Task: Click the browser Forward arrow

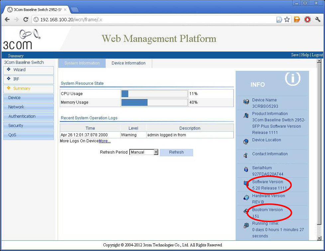Action: (16, 20)
